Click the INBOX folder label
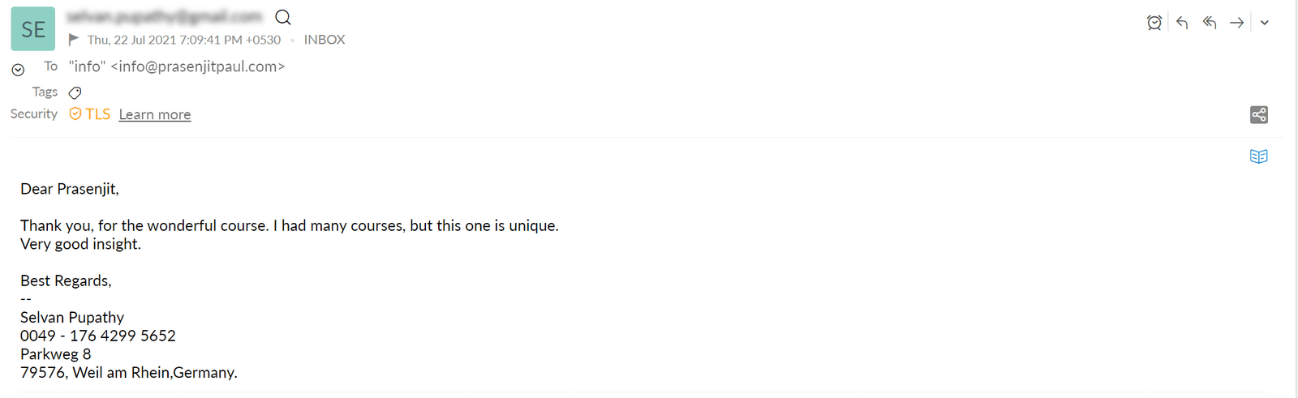 (324, 39)
